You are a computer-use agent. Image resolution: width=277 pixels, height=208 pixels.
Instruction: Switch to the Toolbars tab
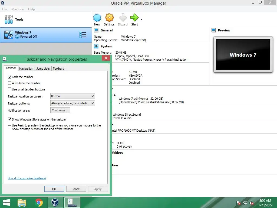coord(58,69)
